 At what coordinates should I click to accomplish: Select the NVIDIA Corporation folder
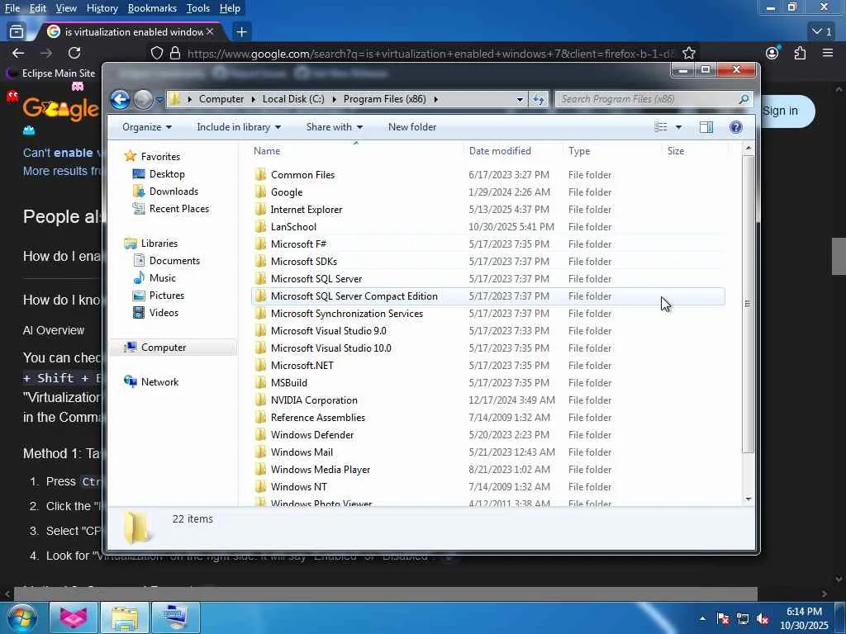tap(487, 400)
